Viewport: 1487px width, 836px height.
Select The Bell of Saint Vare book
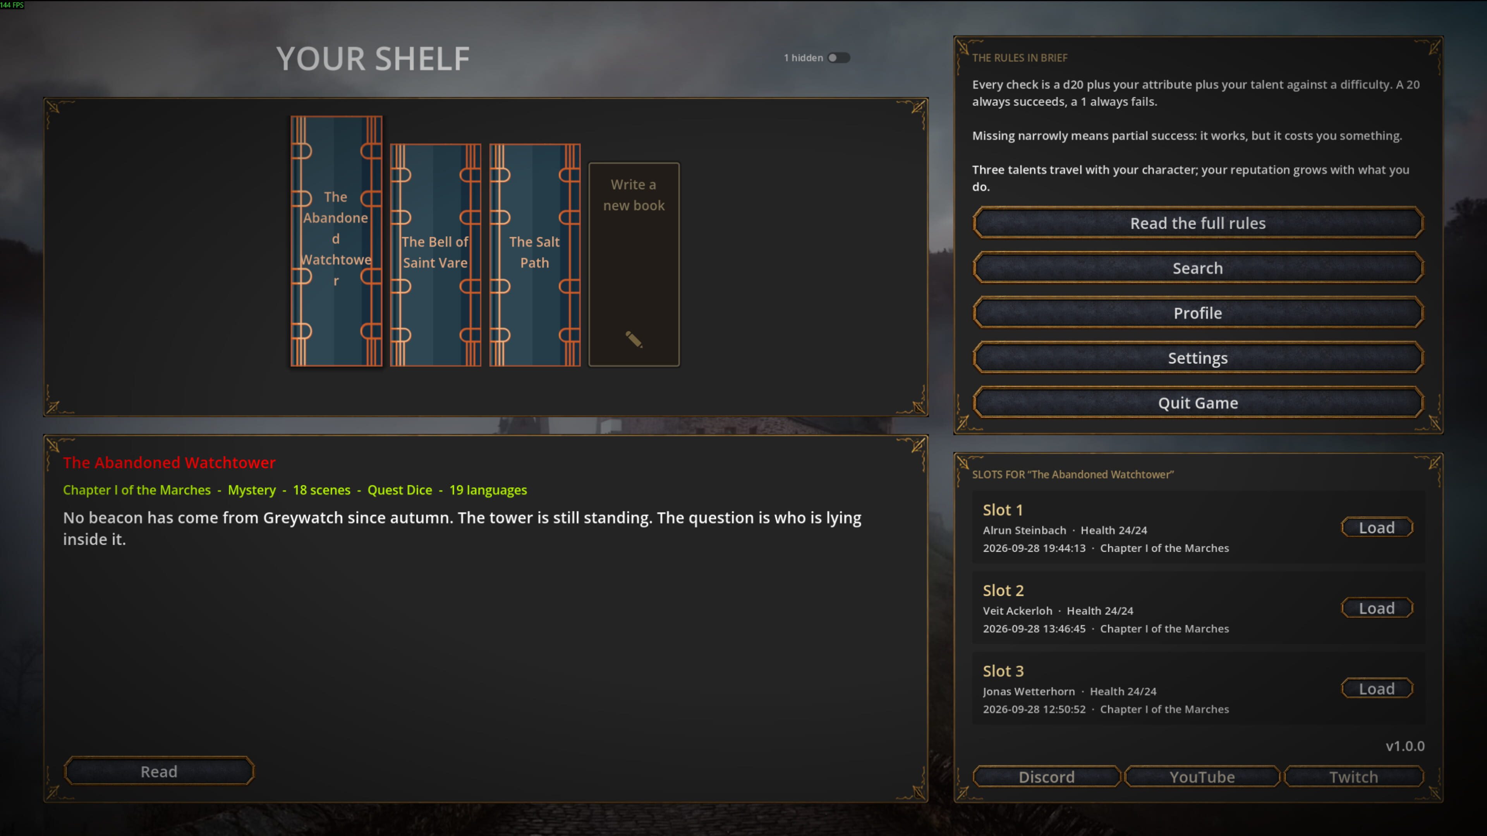coord(436,255)
